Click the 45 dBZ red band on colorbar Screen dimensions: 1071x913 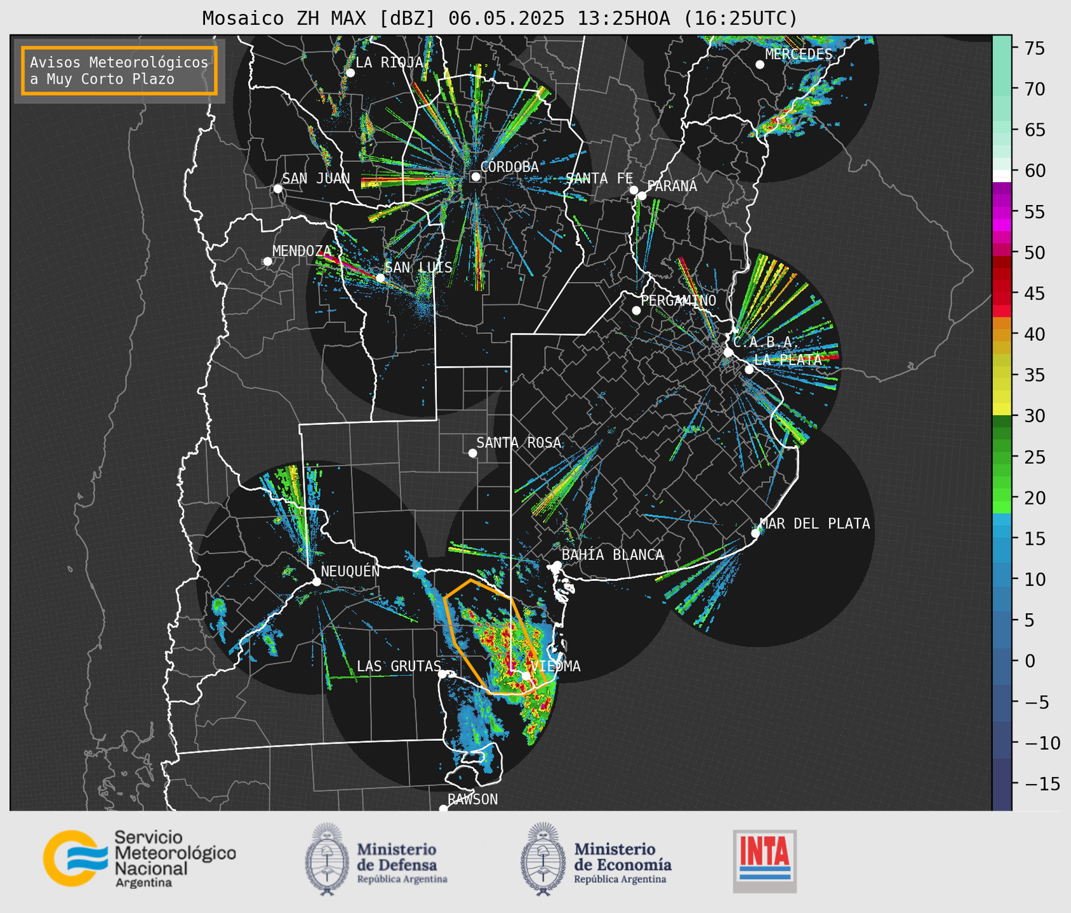coord(1001,293)
